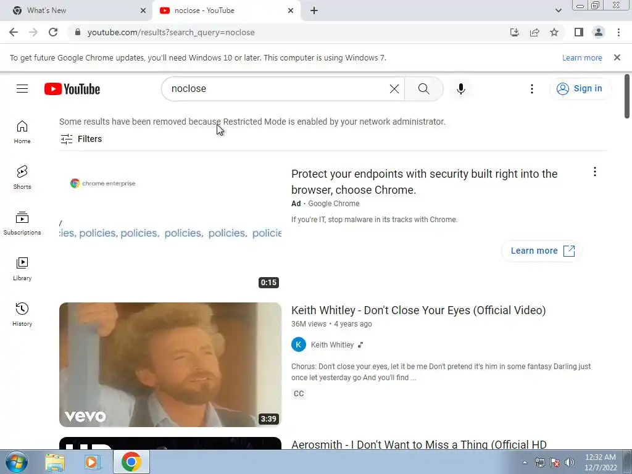
Task: Open Subscriptions in the sidebar
Action: click(x=22, y=223)
